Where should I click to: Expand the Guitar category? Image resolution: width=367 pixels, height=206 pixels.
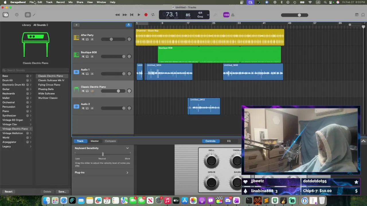(x=31, y=89)
